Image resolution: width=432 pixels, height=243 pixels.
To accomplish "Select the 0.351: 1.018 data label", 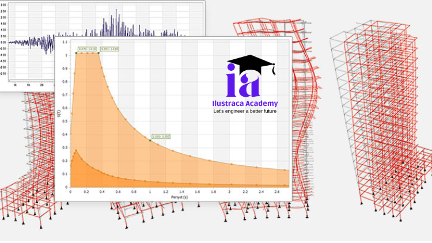I will coord(109,49).
